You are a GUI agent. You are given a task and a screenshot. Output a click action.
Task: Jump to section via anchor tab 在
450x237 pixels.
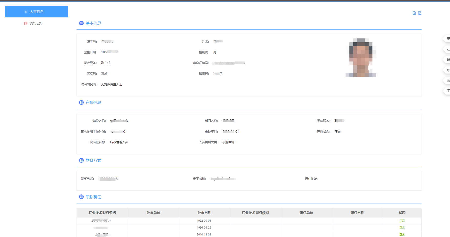pos(447,49)
